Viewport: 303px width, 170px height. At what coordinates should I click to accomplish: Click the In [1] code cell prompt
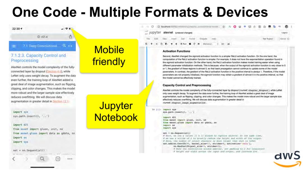[x=156, y=109]
